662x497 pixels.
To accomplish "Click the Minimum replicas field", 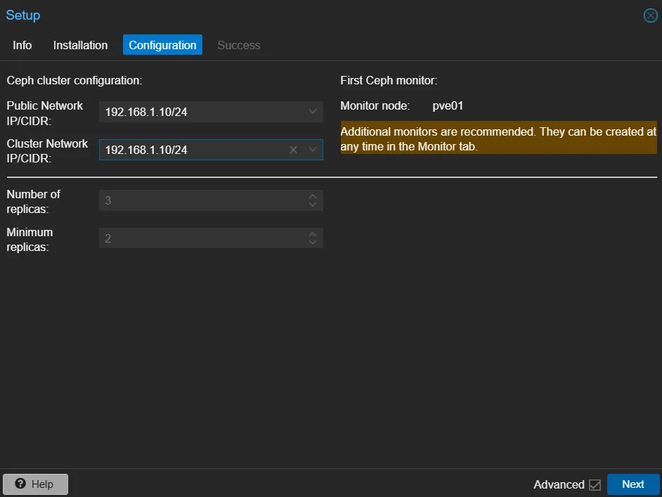I will [x=211, y=238].
